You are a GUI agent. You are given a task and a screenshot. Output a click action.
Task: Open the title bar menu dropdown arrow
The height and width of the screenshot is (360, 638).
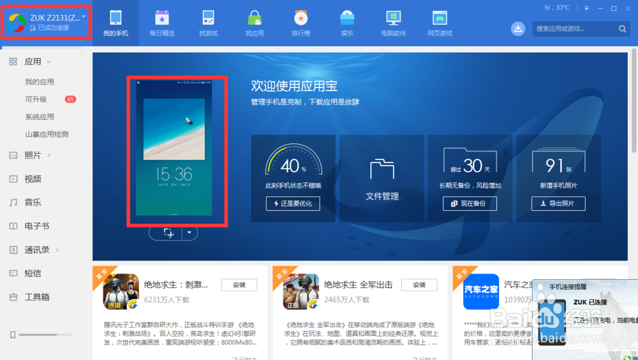[586, 8]
